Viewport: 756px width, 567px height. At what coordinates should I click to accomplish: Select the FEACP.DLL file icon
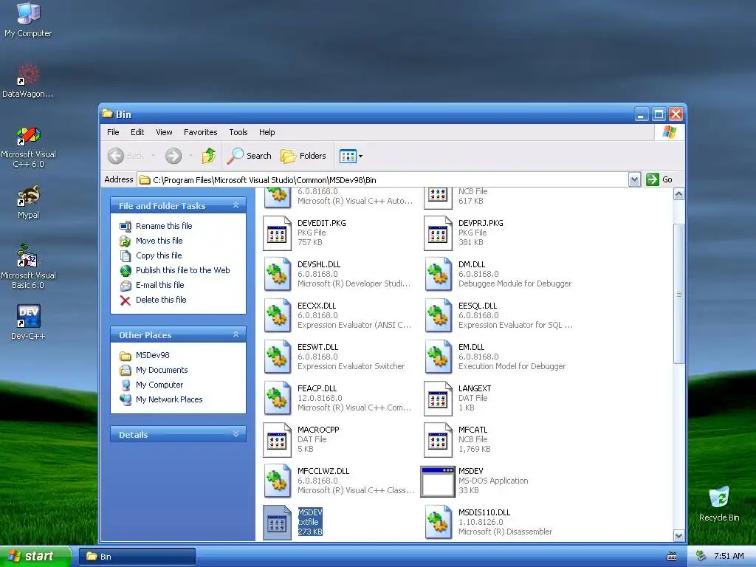coord(278,398)
